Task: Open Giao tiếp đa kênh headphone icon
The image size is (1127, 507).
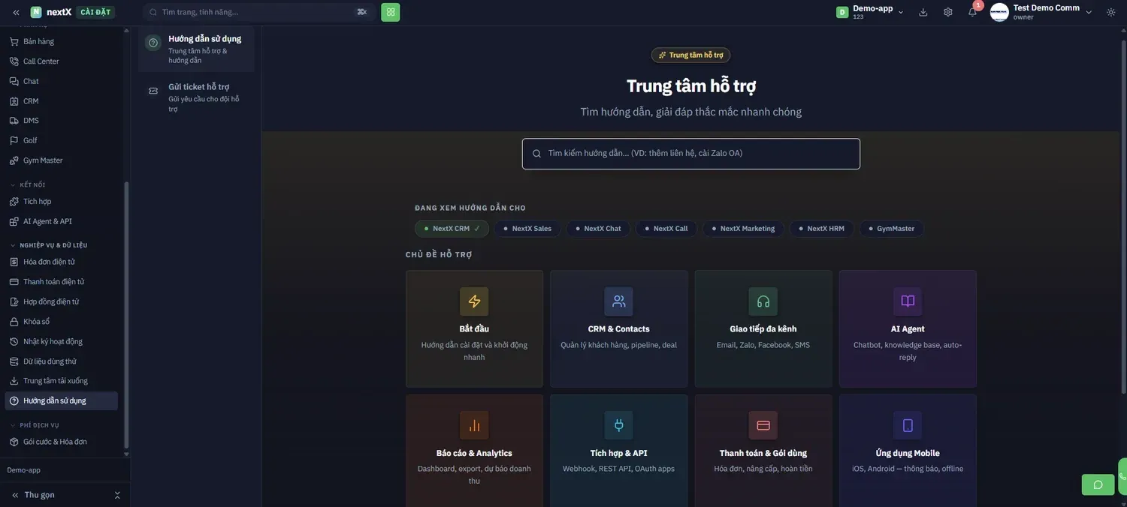Action: point(763,301)
